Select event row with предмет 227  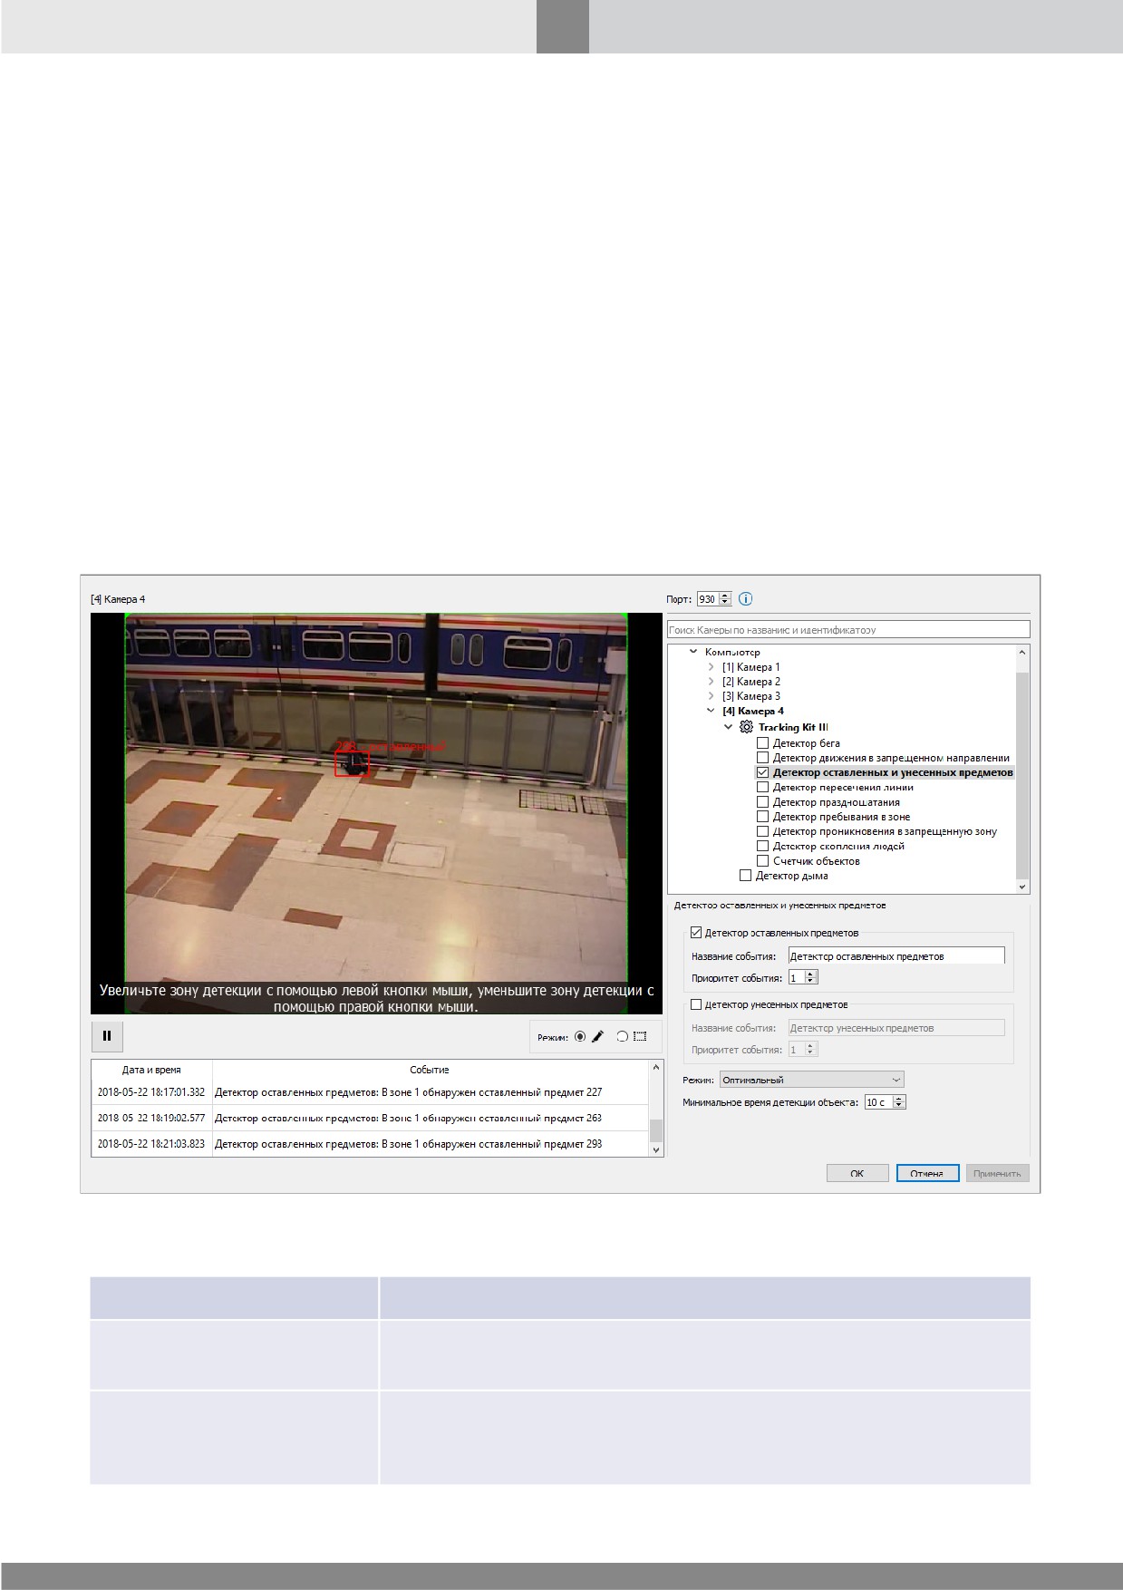[x=370, y=1092]
